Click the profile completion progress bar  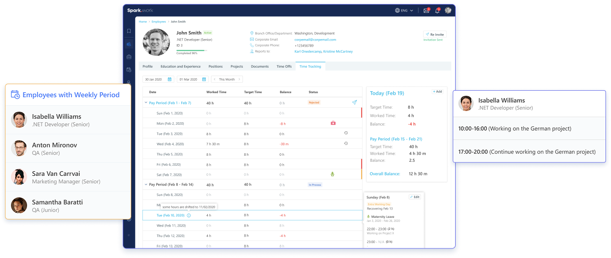tap(191, 50)
